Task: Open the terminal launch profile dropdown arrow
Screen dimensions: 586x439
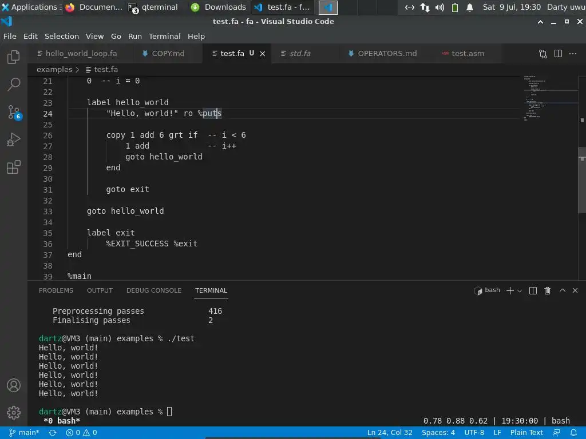Action: (520, 291)
